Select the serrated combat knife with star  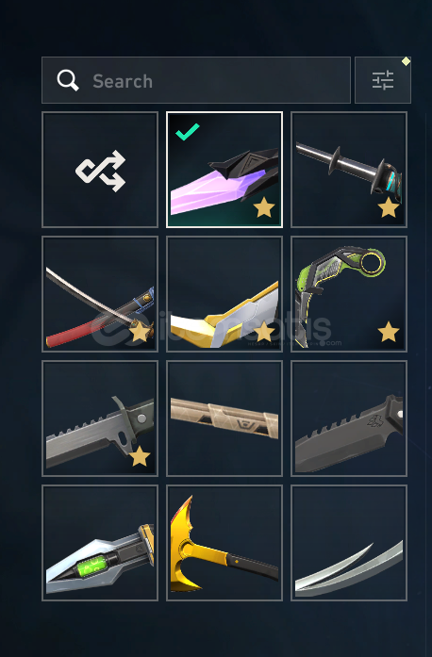click(100, 419)
